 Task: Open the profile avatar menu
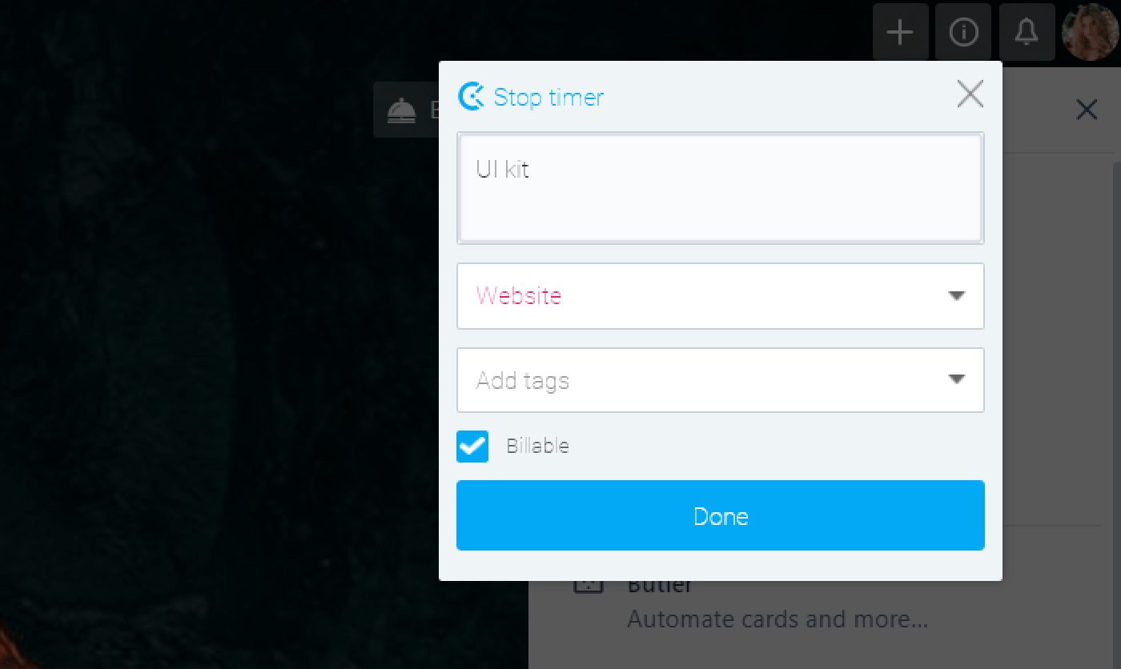pos(1090,32)
